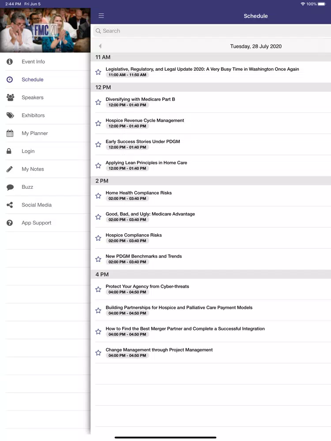Image resolution: width=331 pixels, height=441 pixels.
Task: Open Legislative, Regulatory, and Legal Update 2020 session
Action: click(x=211, y=72)
